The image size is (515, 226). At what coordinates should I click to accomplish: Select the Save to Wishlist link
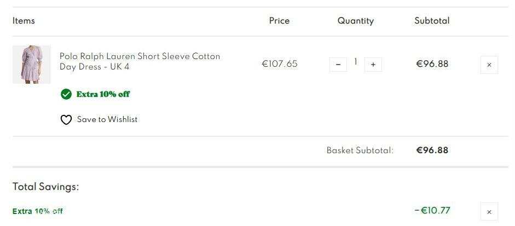[107, 119]
